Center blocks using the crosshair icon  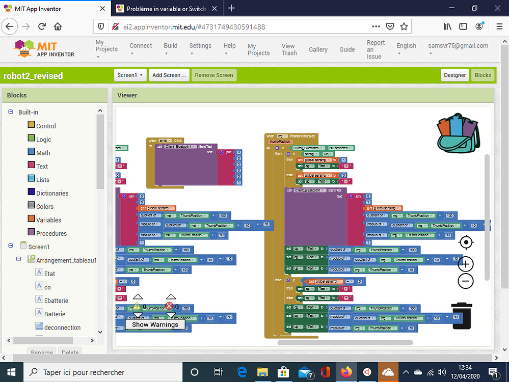tap(466, 242)
